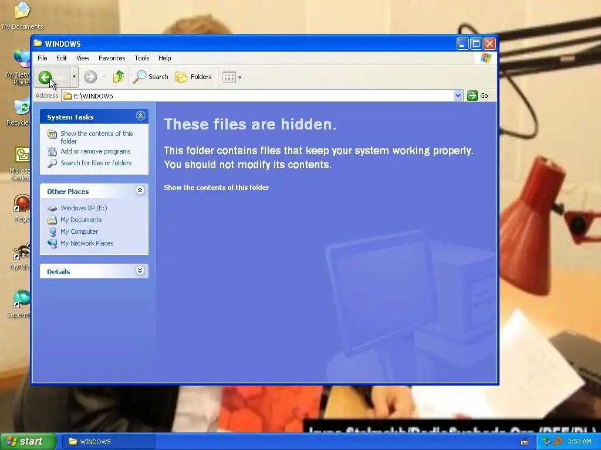Click the Windows Start button
The image size is (601, 450).
[28, 441]
